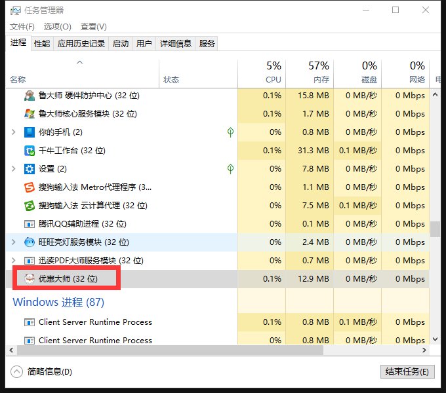Switch to the 应用历史记录 tab
Viewport: 446px width, 393px height.
click(81, 43)
